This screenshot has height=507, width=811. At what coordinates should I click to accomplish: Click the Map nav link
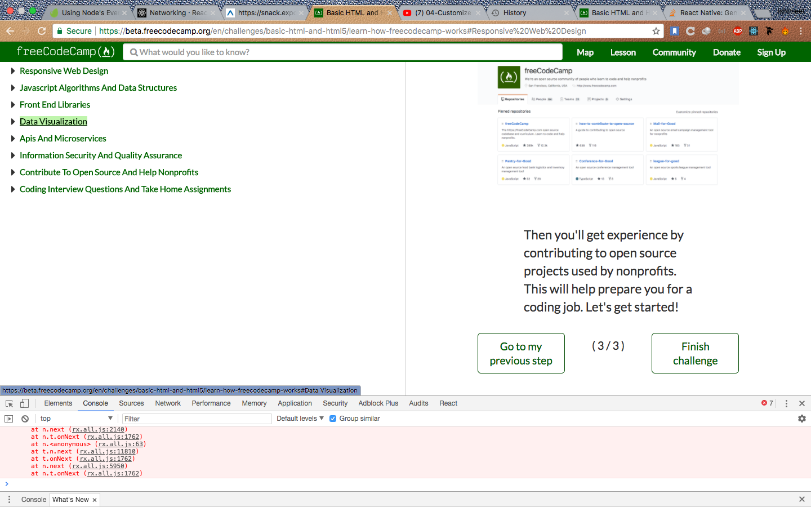pyautogui.click(x=585, y=52)
